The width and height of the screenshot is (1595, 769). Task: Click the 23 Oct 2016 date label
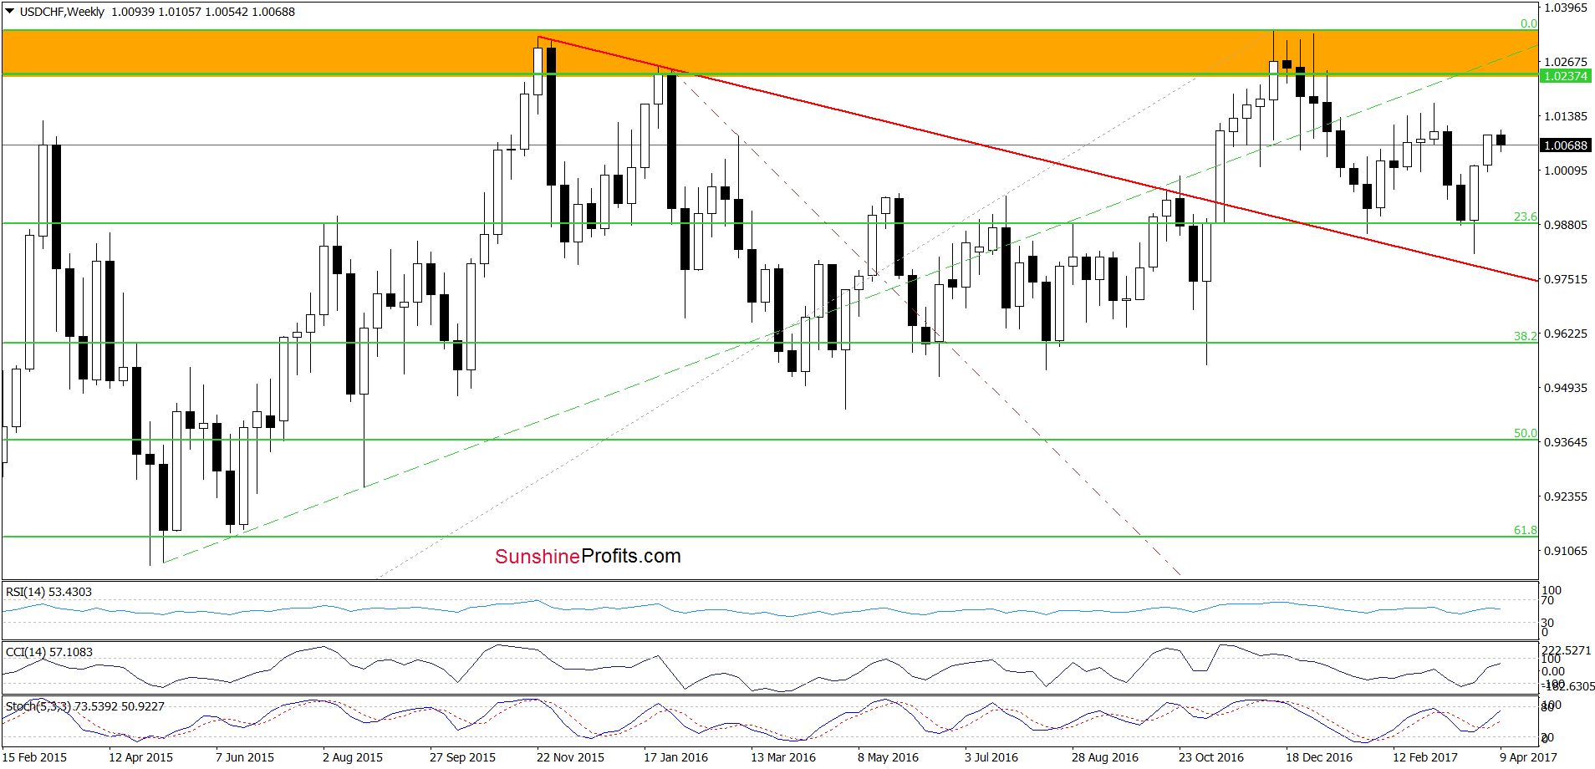click(1211, 757)
